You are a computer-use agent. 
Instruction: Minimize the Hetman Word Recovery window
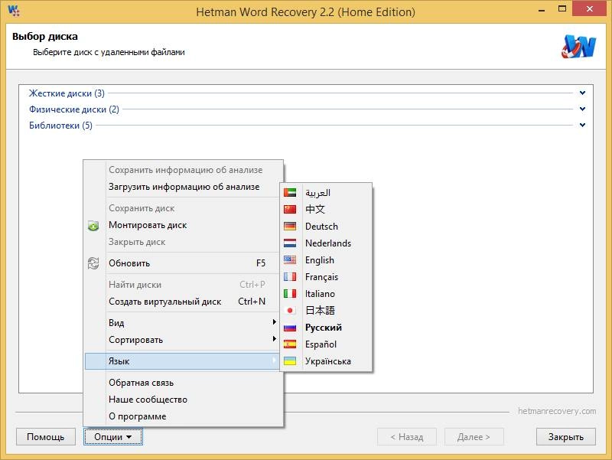point(542,9)
